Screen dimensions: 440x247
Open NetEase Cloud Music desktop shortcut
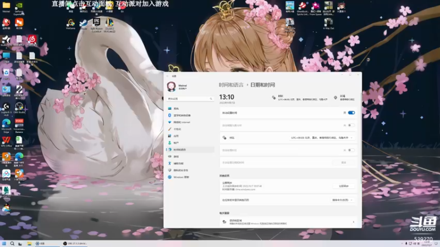[32, 41]
